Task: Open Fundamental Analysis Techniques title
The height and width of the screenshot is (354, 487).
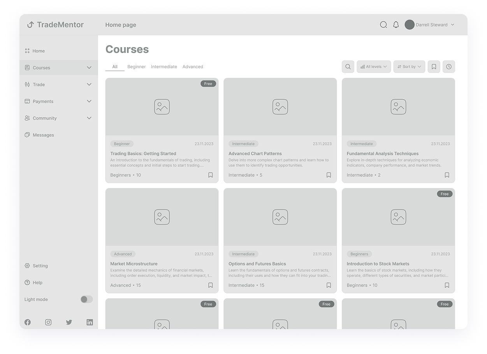Action: (383, 153)
